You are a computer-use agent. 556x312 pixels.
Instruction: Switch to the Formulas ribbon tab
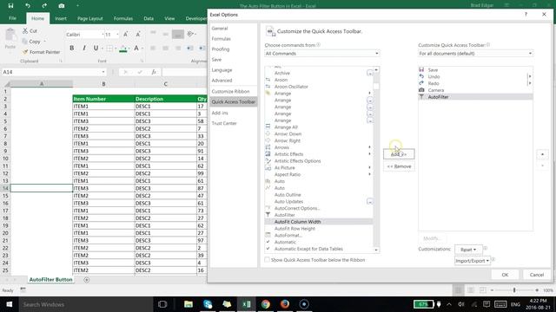click(x=123, y=18)
